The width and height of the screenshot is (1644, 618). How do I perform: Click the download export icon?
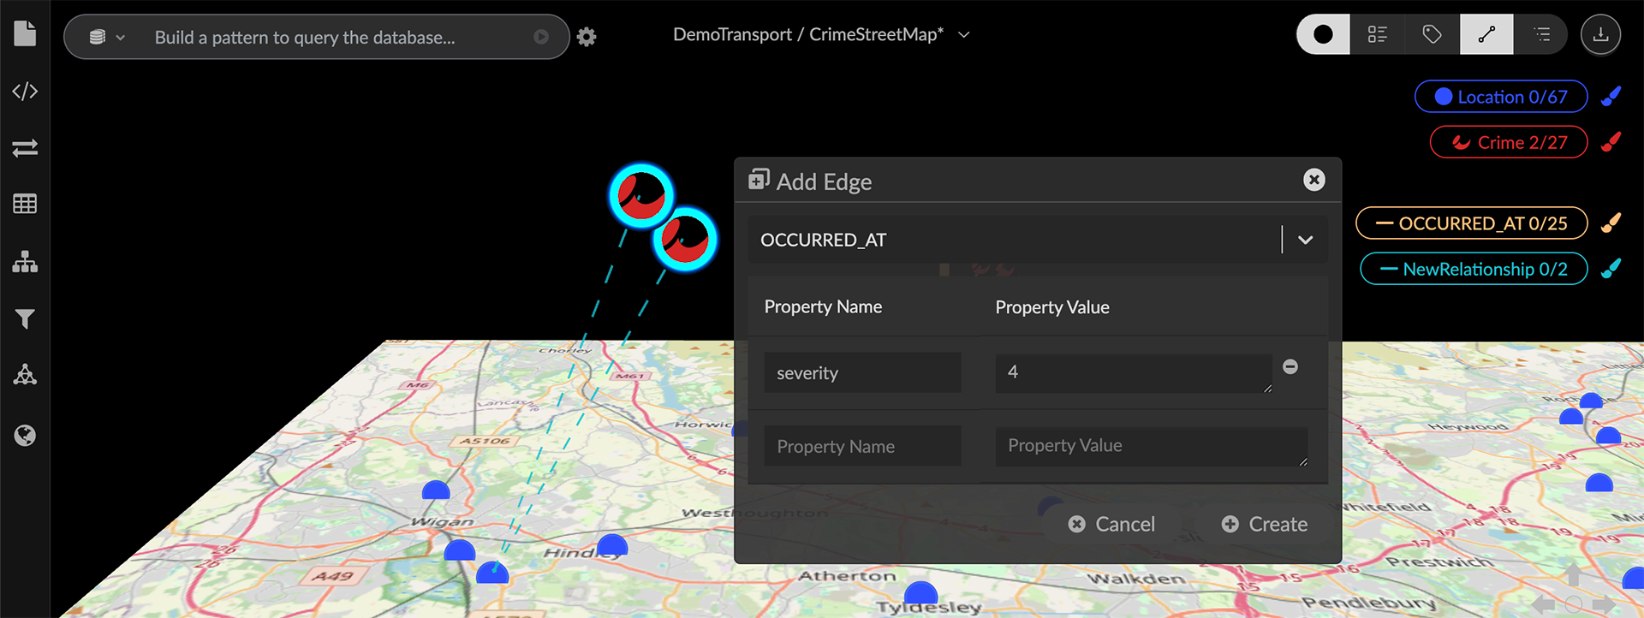click(x=1599, y=35)
